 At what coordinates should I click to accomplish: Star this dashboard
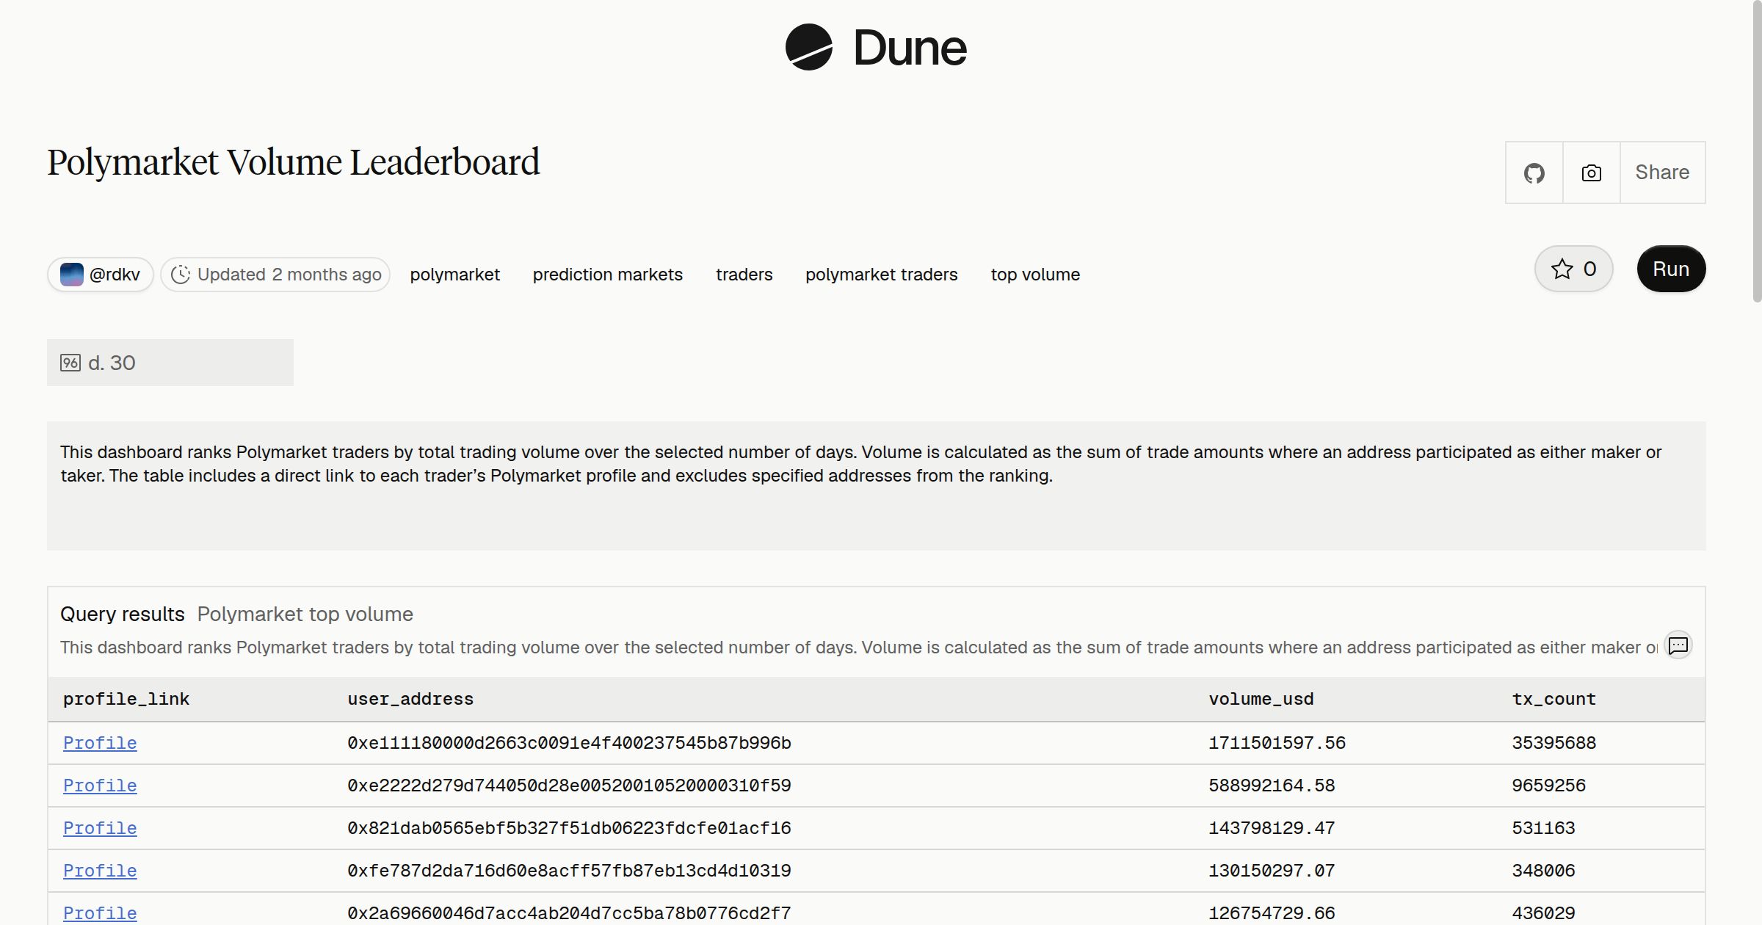1573,269
